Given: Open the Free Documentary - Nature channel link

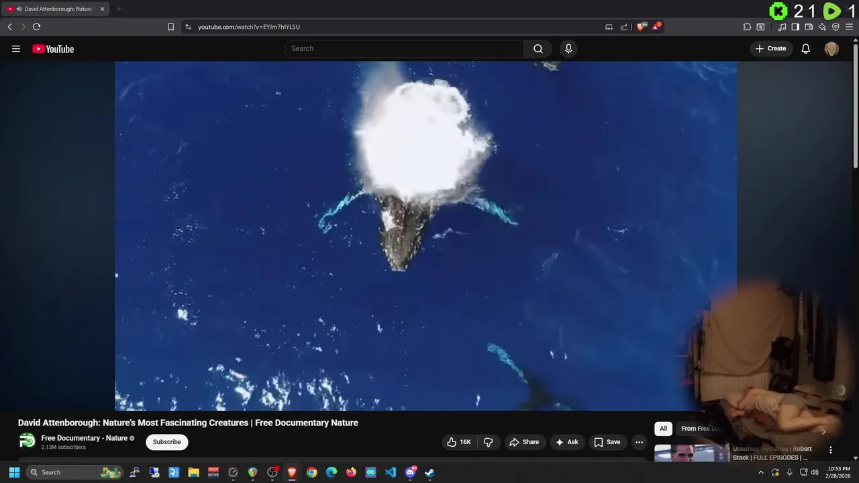Looking at the screenshot, I should click(84, 438).
